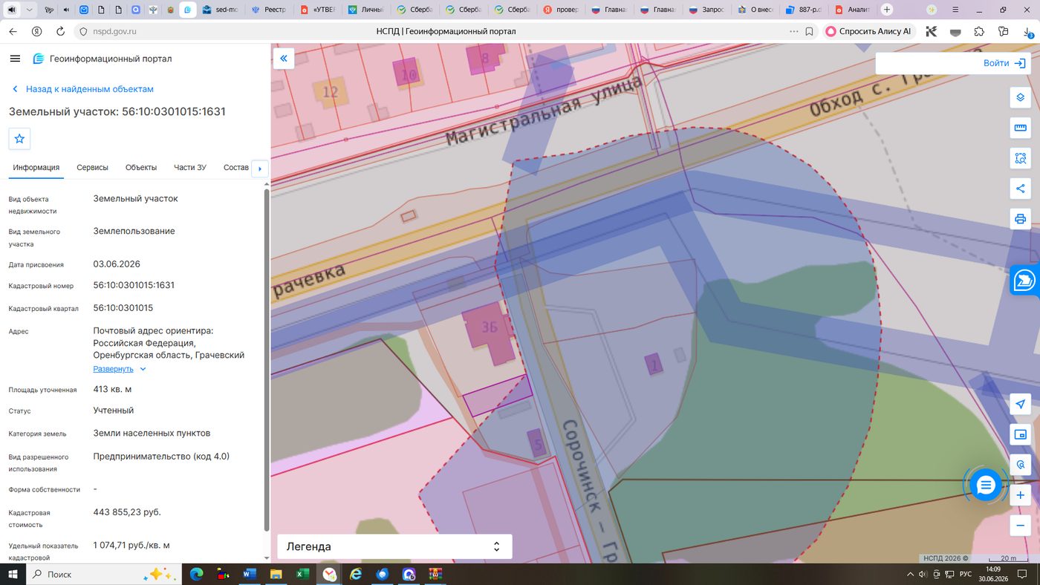Viewport: 1040px width, 585px height.
Task: Switch to the Части ЗУ tab
Action: [190, 168]
